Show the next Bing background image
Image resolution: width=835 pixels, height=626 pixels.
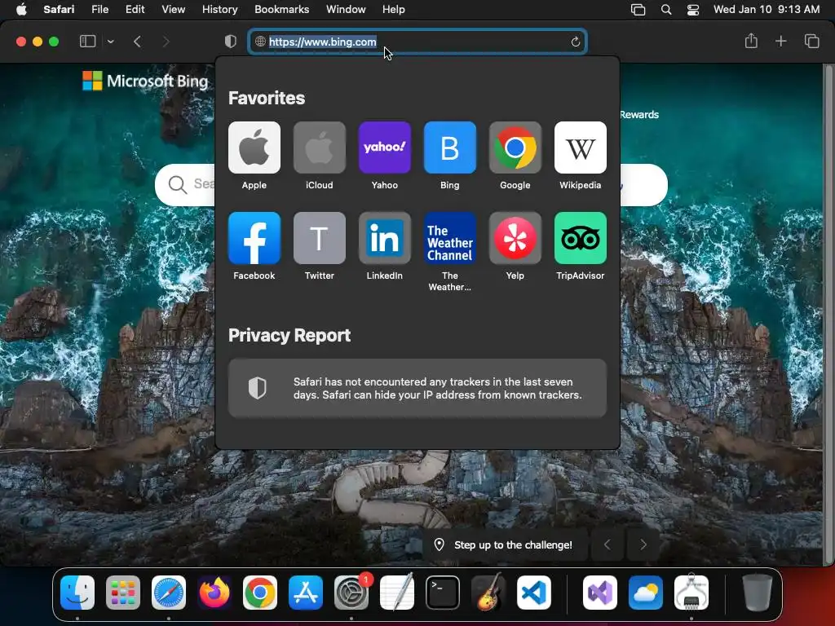[643, 544]
